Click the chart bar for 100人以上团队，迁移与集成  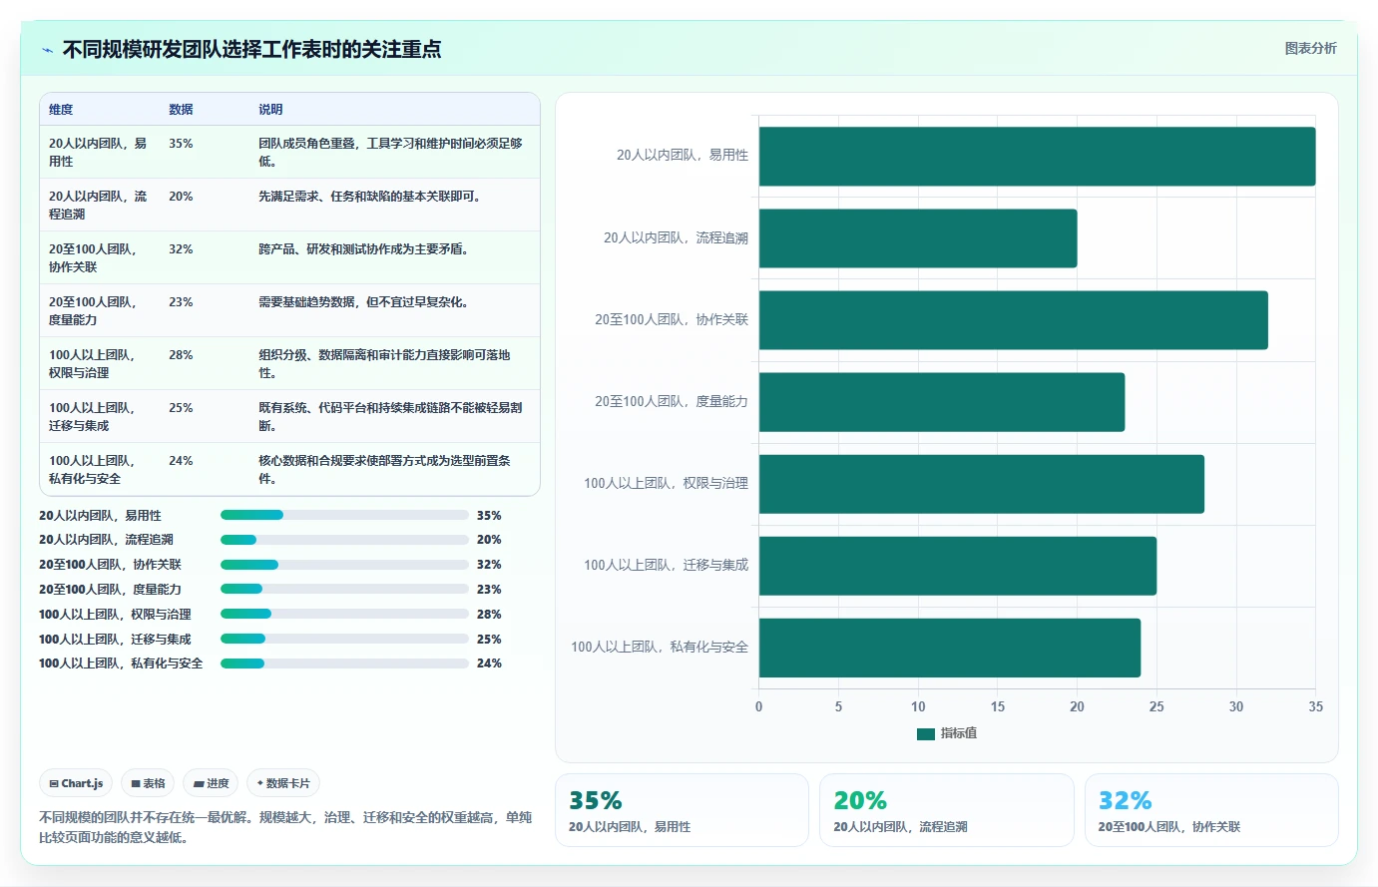958,566
